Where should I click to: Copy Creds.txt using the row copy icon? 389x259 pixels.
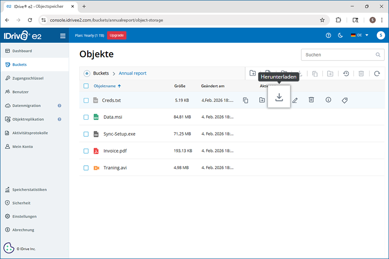246,100
